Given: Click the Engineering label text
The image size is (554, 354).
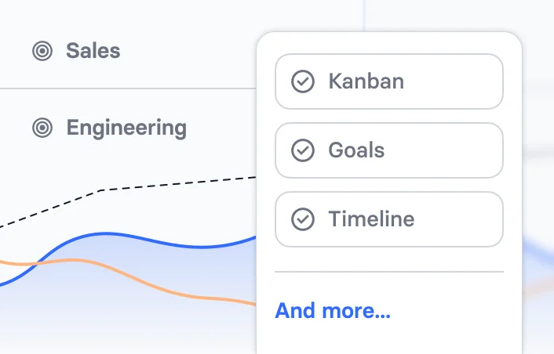Looking at the screenshot, I should click(x=126, y=128).
